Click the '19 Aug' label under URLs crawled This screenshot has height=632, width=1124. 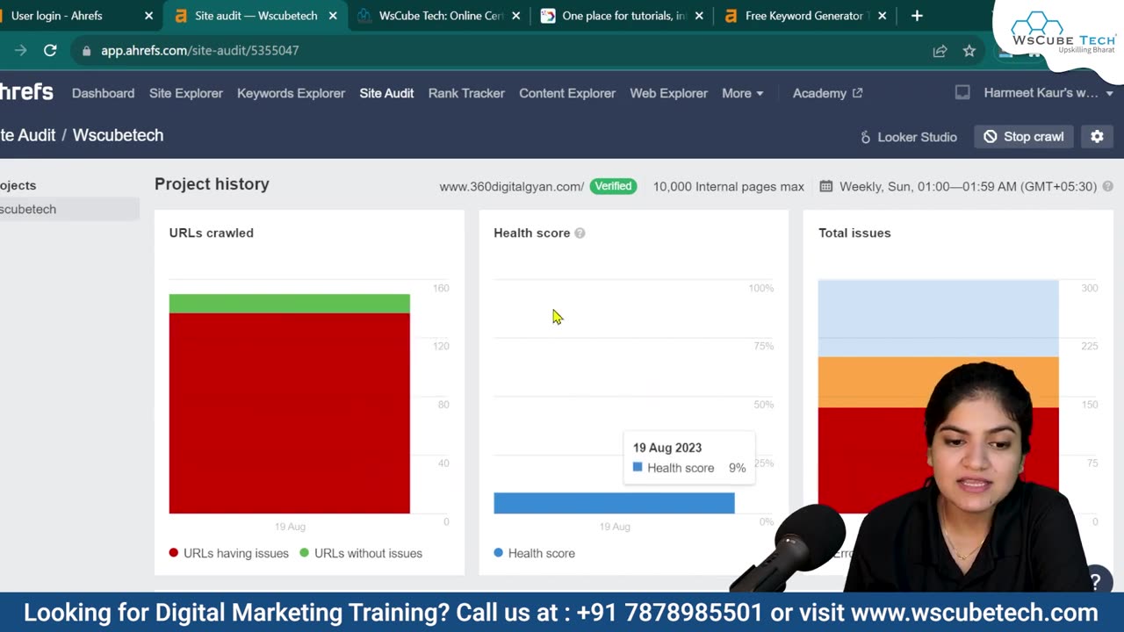(290, 527)
